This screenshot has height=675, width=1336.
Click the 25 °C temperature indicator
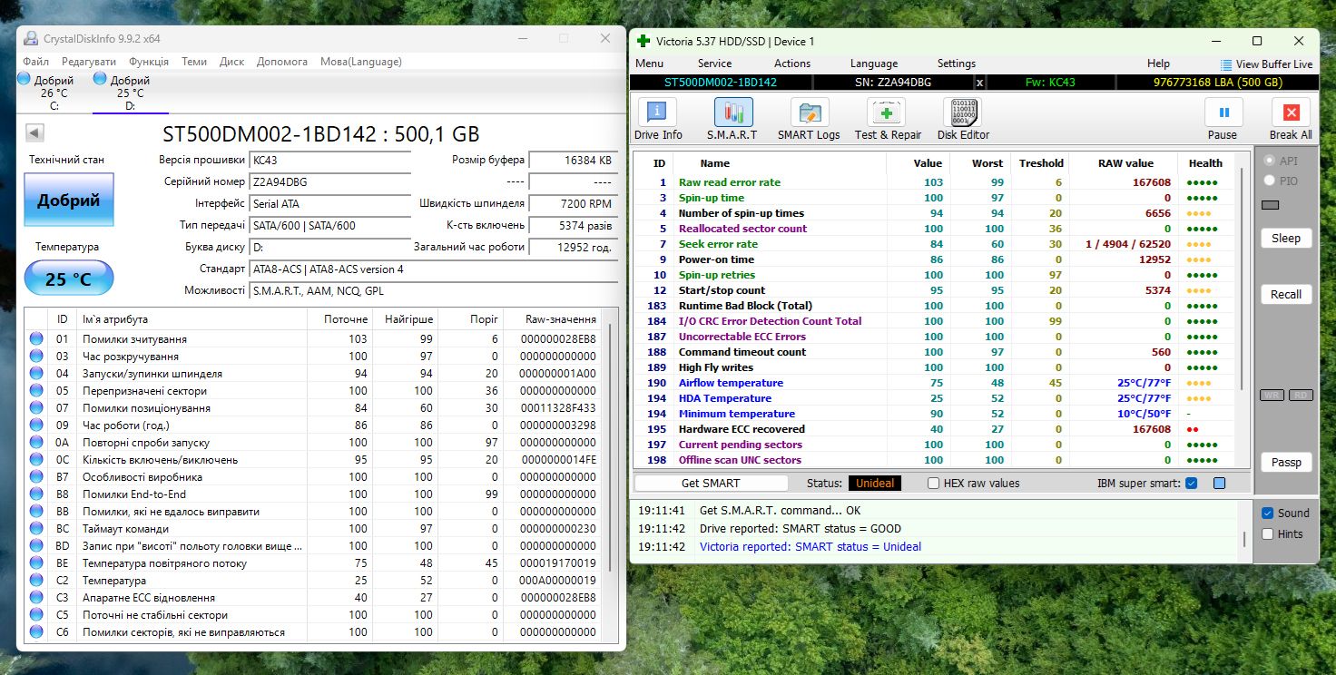(x=69, y=279)
